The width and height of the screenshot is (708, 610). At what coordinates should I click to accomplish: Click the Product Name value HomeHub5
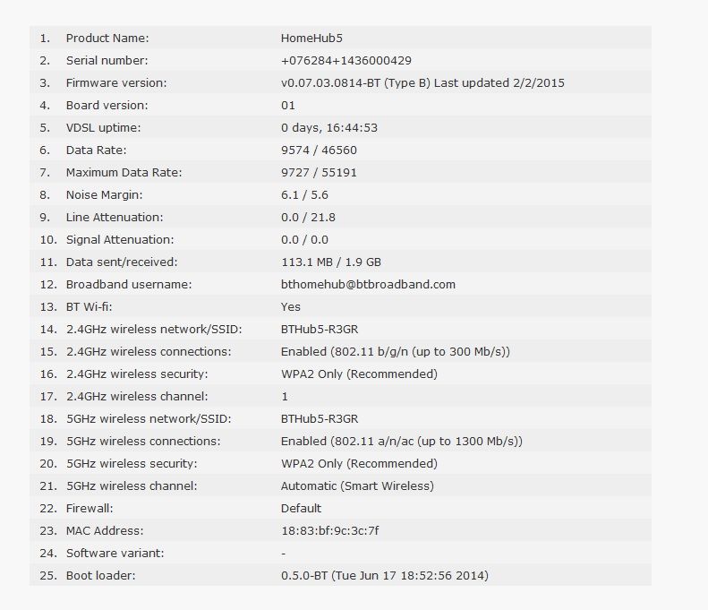coord(311,38)
